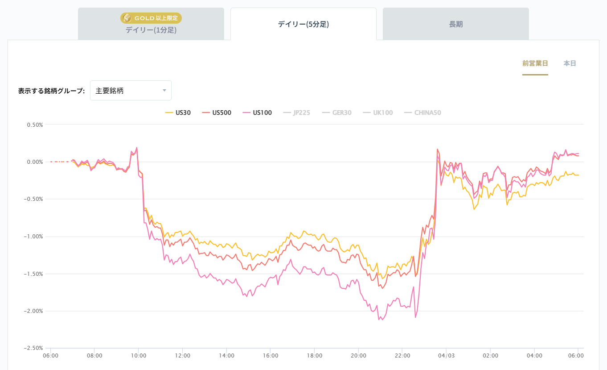
Task: Switch to デイリー(1分足) tab
Action: click(151, 30)
